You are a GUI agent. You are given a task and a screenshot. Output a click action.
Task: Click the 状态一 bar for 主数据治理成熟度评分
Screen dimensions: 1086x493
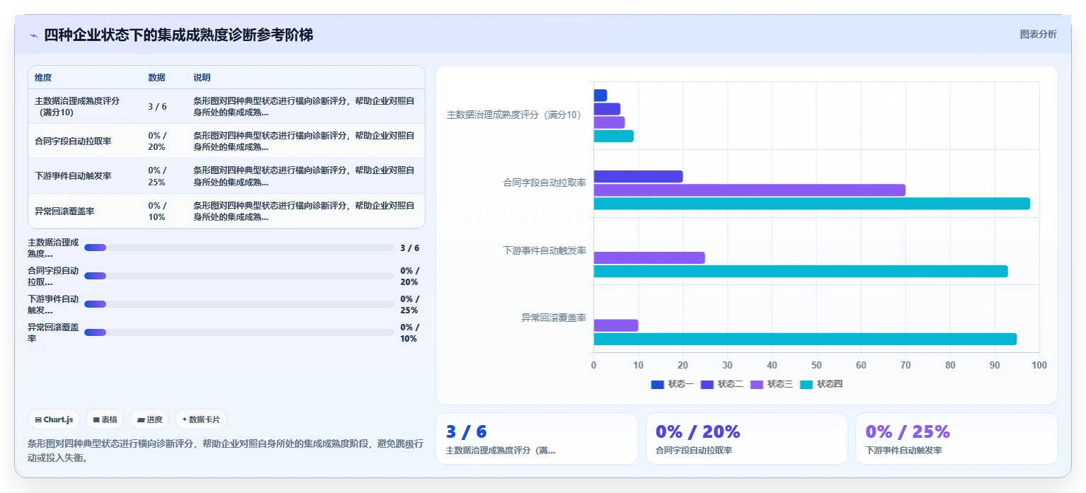[x=600, y=95]
